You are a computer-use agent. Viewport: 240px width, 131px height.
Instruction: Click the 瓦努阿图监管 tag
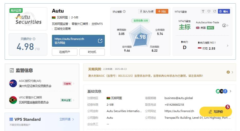pyautogui.click(x=60, y=24)
